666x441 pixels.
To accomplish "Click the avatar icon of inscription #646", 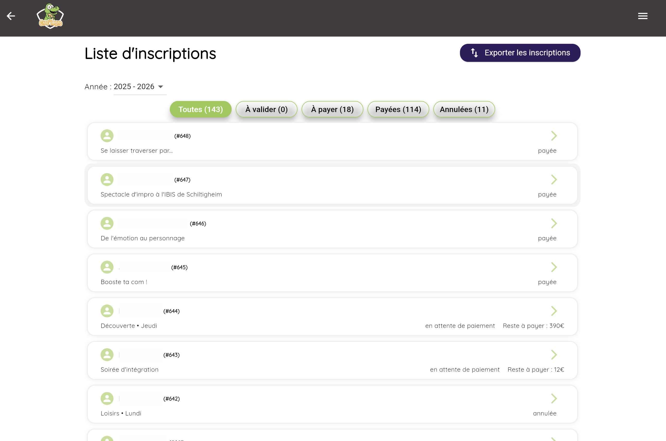I will pos(107,223).
